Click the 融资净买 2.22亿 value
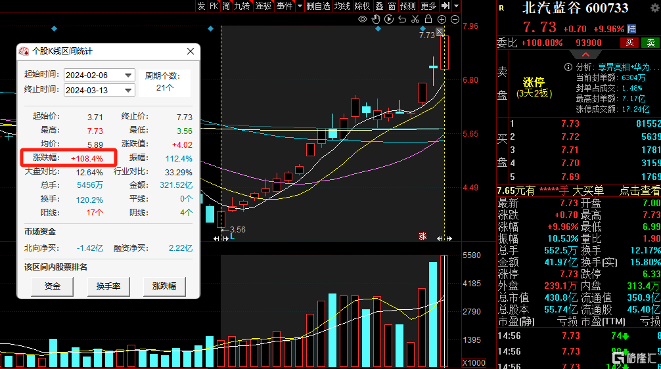Screen dimensions: 661x369 point(181,248)
